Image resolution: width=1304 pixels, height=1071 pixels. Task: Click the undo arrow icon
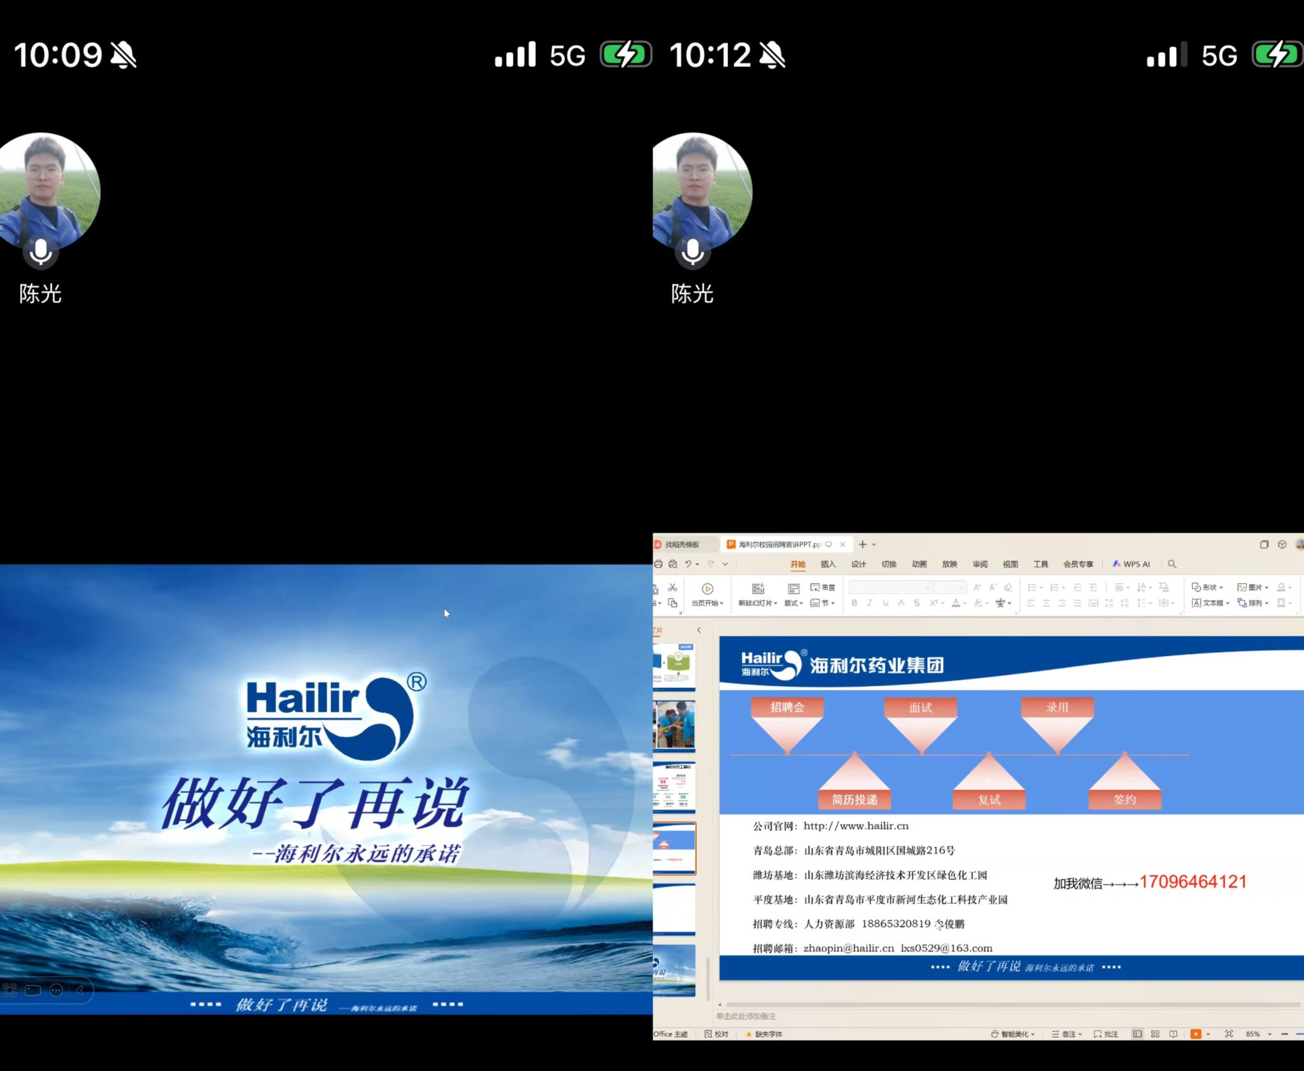688,564
